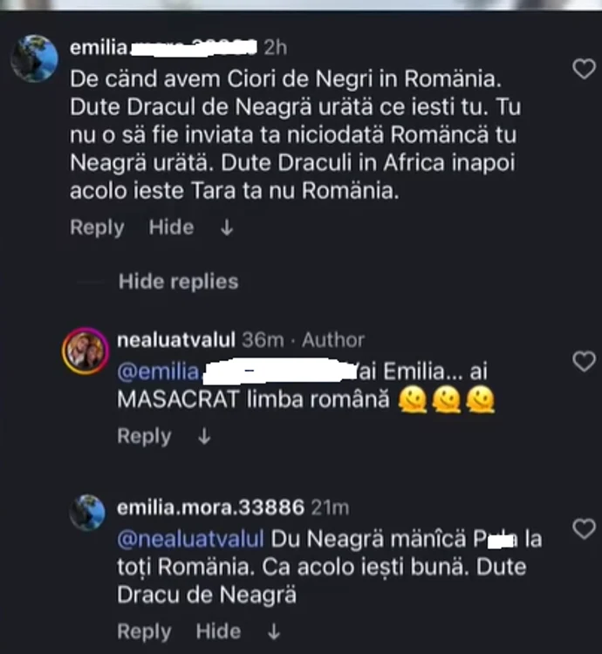Like the Author reply by nealuatvalul
The image size is (602, 654).
coord(581,360)
